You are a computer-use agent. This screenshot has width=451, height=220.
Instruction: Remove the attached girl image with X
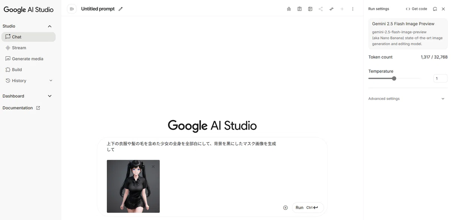[x=153, y=166]
